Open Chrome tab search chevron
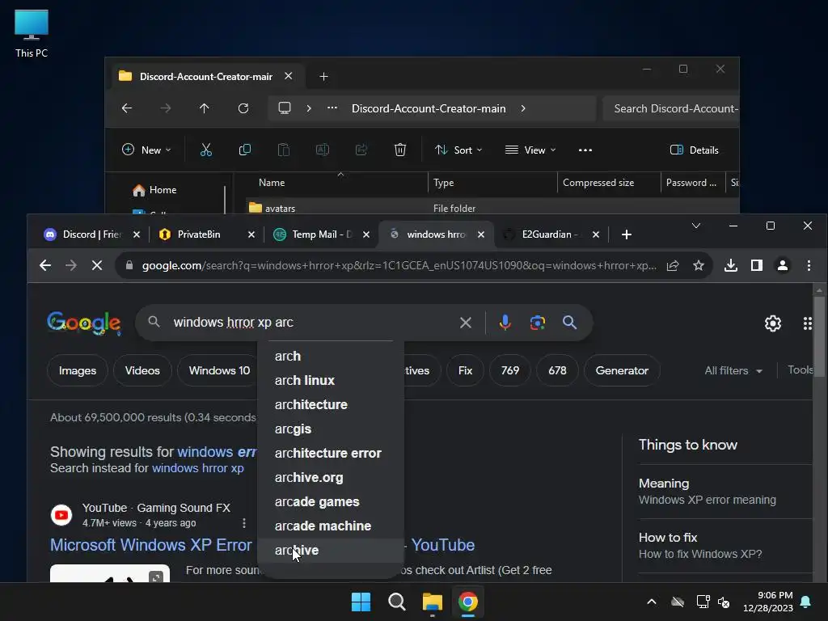828x621 pixels. (696, 226)
